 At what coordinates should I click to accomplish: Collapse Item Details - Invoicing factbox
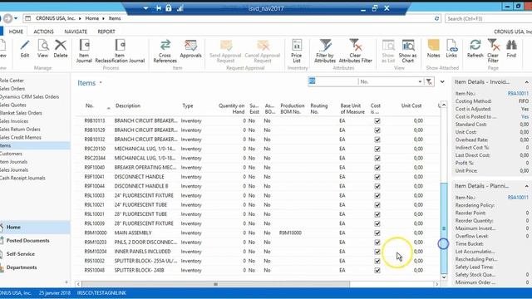tap(526, 82)
